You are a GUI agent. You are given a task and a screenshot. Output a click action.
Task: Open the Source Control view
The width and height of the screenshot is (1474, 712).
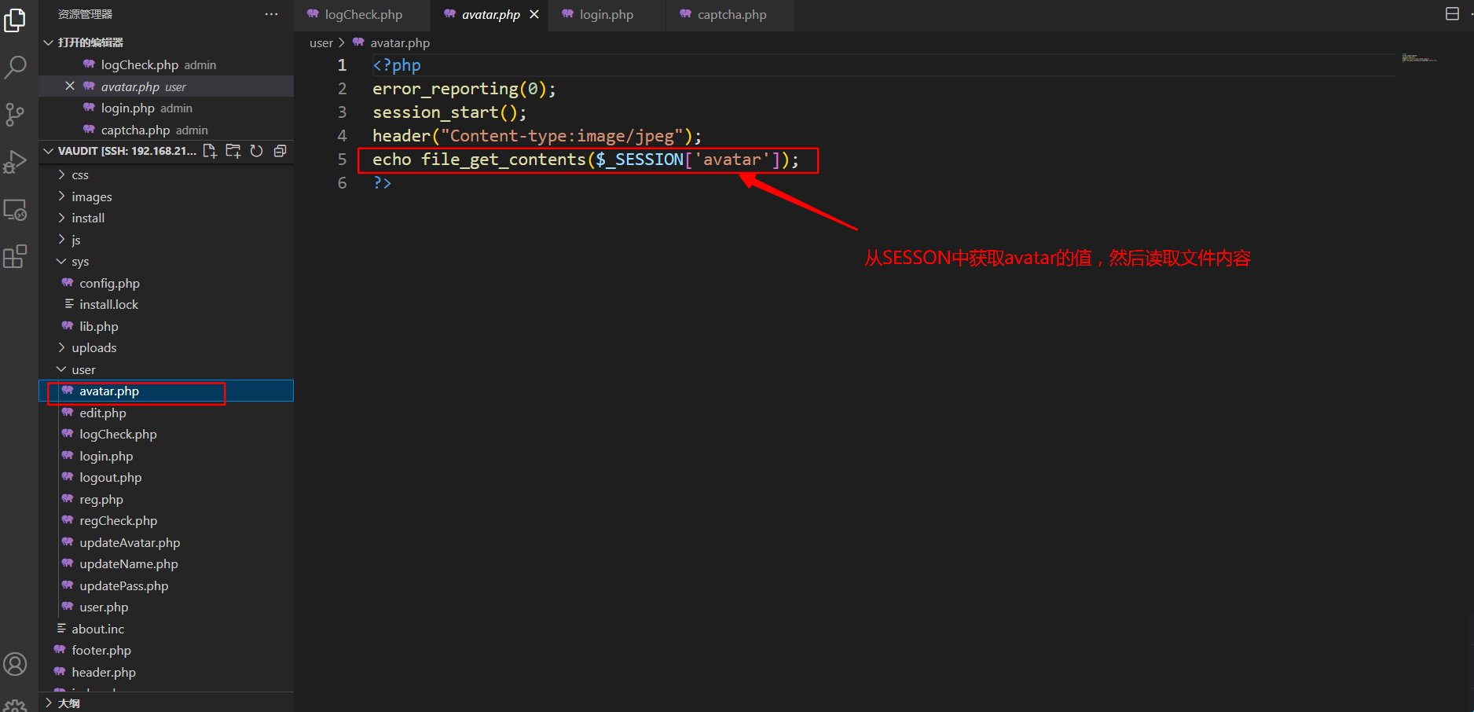click(15, 115)
